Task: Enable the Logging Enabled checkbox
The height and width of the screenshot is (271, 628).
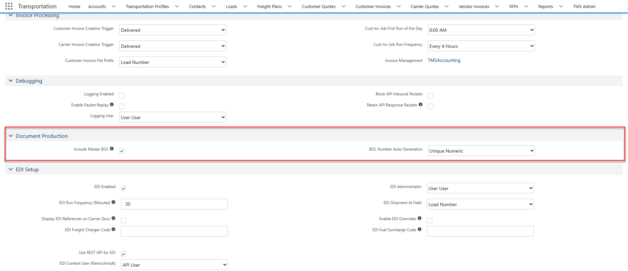Action: pos(122,96)
